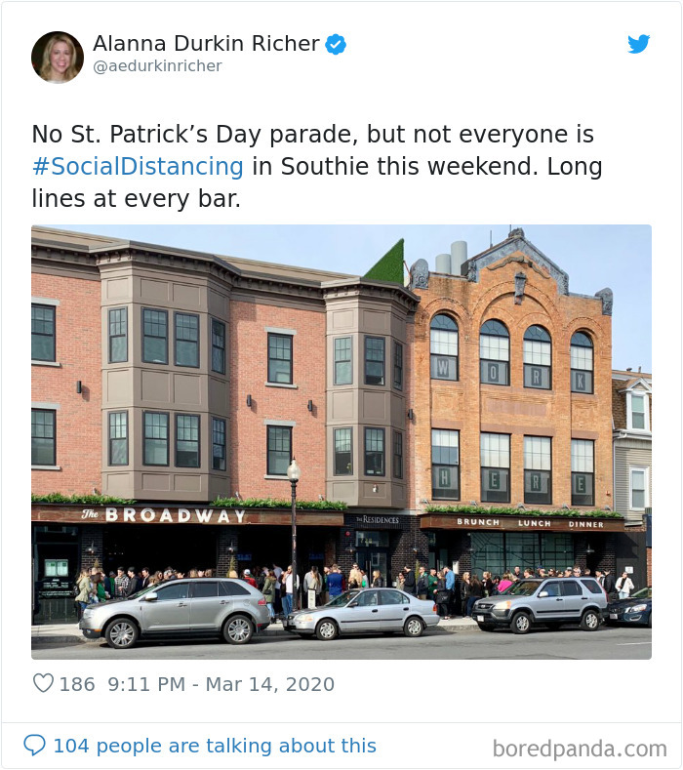683x770 pixels.
Task: Click the Brunch Lunch Dinner sign in photo
Action: [530, 523]
